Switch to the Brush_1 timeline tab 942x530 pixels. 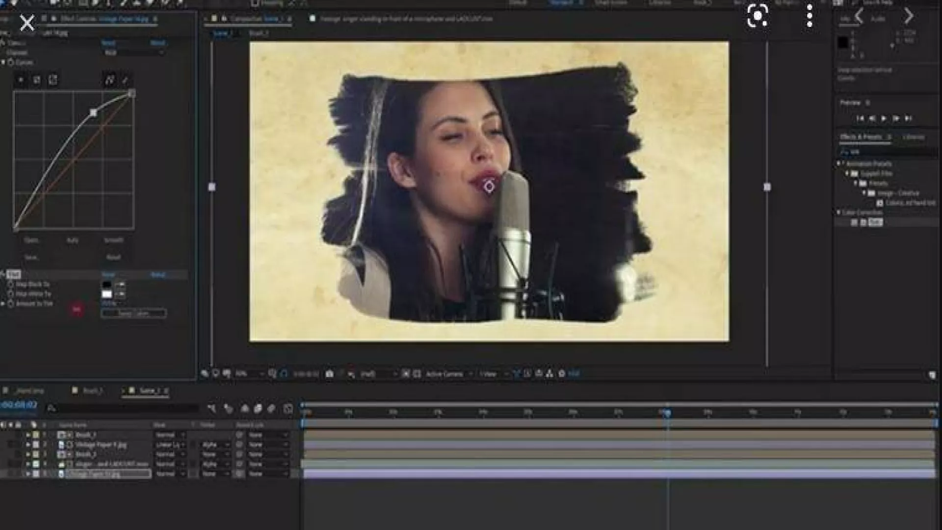click(x=92, y=391)
